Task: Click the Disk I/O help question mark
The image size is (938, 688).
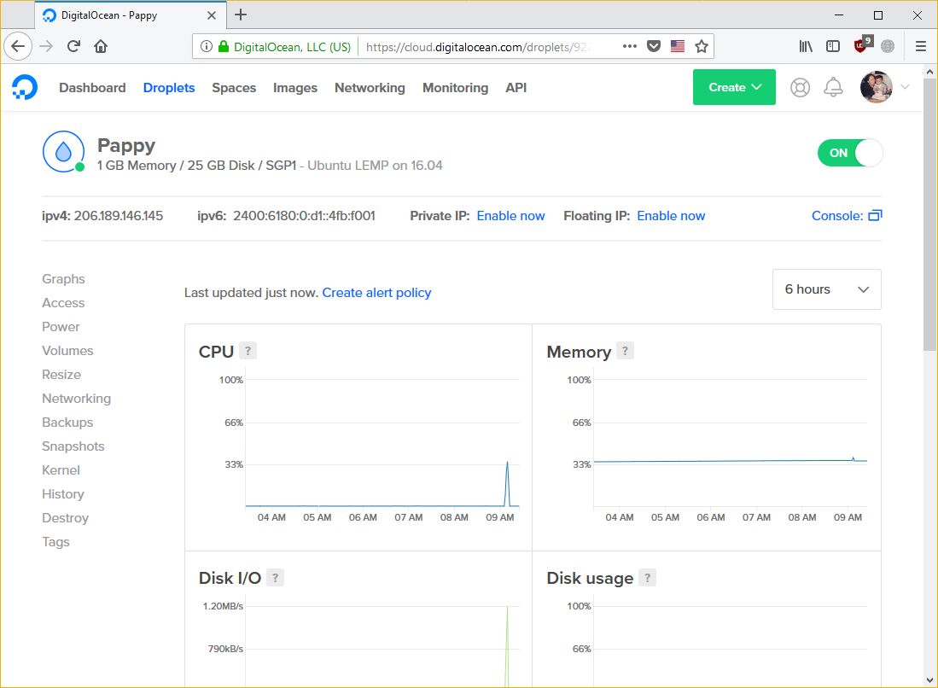Action: (275, 577)
